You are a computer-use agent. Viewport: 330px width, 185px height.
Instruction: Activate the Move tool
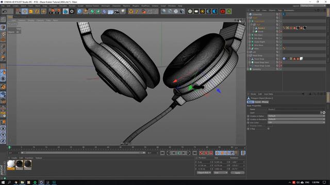coord(25,11)
